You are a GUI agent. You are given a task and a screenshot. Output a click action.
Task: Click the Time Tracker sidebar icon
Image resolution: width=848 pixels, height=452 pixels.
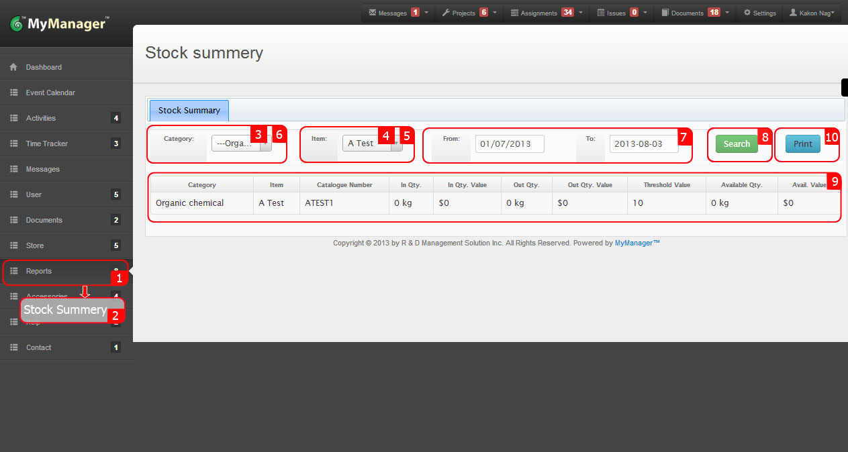pos(13,144)
